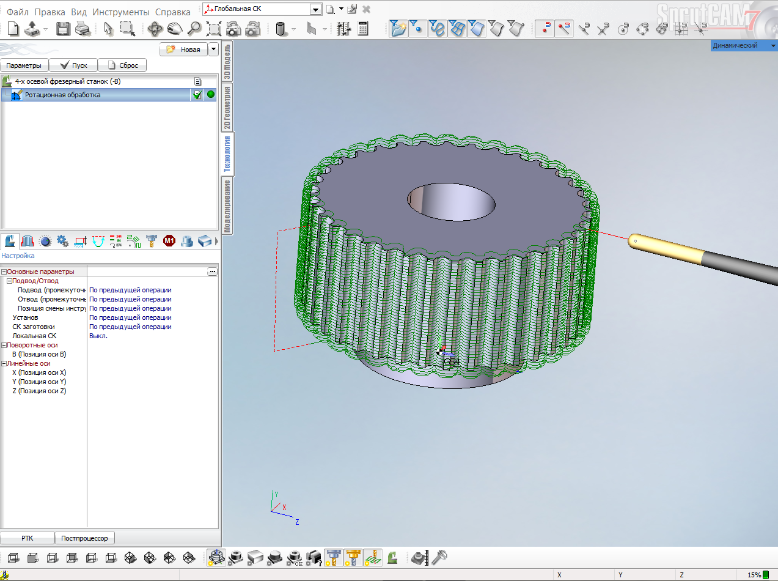Image resolution: width=778 pixels, height=581 pixels.
Task: Toggle the filter points icon
Action: click(x=419, y=28)
